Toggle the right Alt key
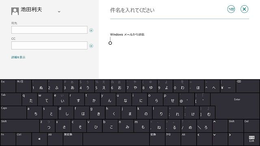Image resolution: width=260 pixels, height=146 pixels. click(188, 139)
